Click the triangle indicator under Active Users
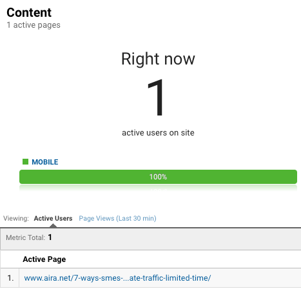 [53, 226]
